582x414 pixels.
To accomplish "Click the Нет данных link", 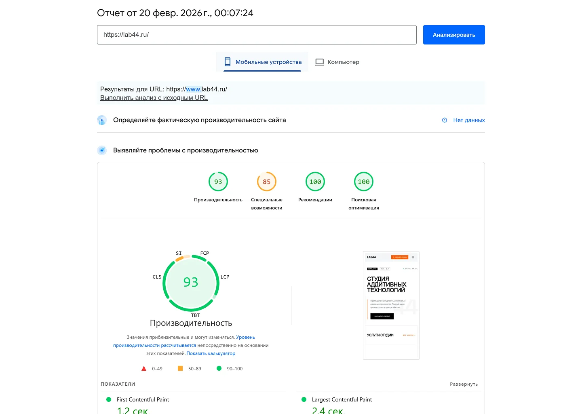I will [469, 120].
